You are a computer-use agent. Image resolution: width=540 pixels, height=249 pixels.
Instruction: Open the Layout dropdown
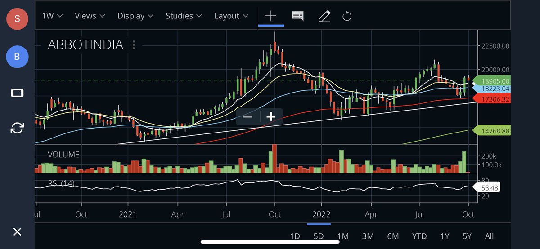tap(231, 16)
